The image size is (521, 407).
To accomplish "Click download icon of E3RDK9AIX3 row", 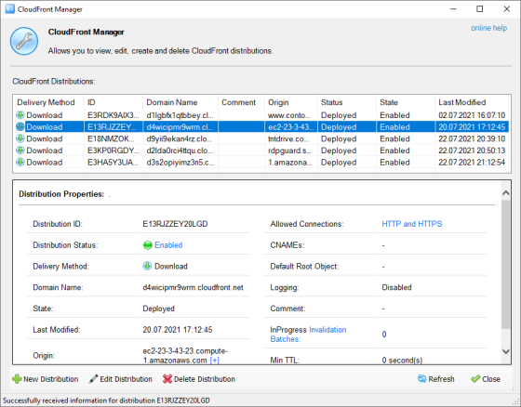I will pos(20,115).
